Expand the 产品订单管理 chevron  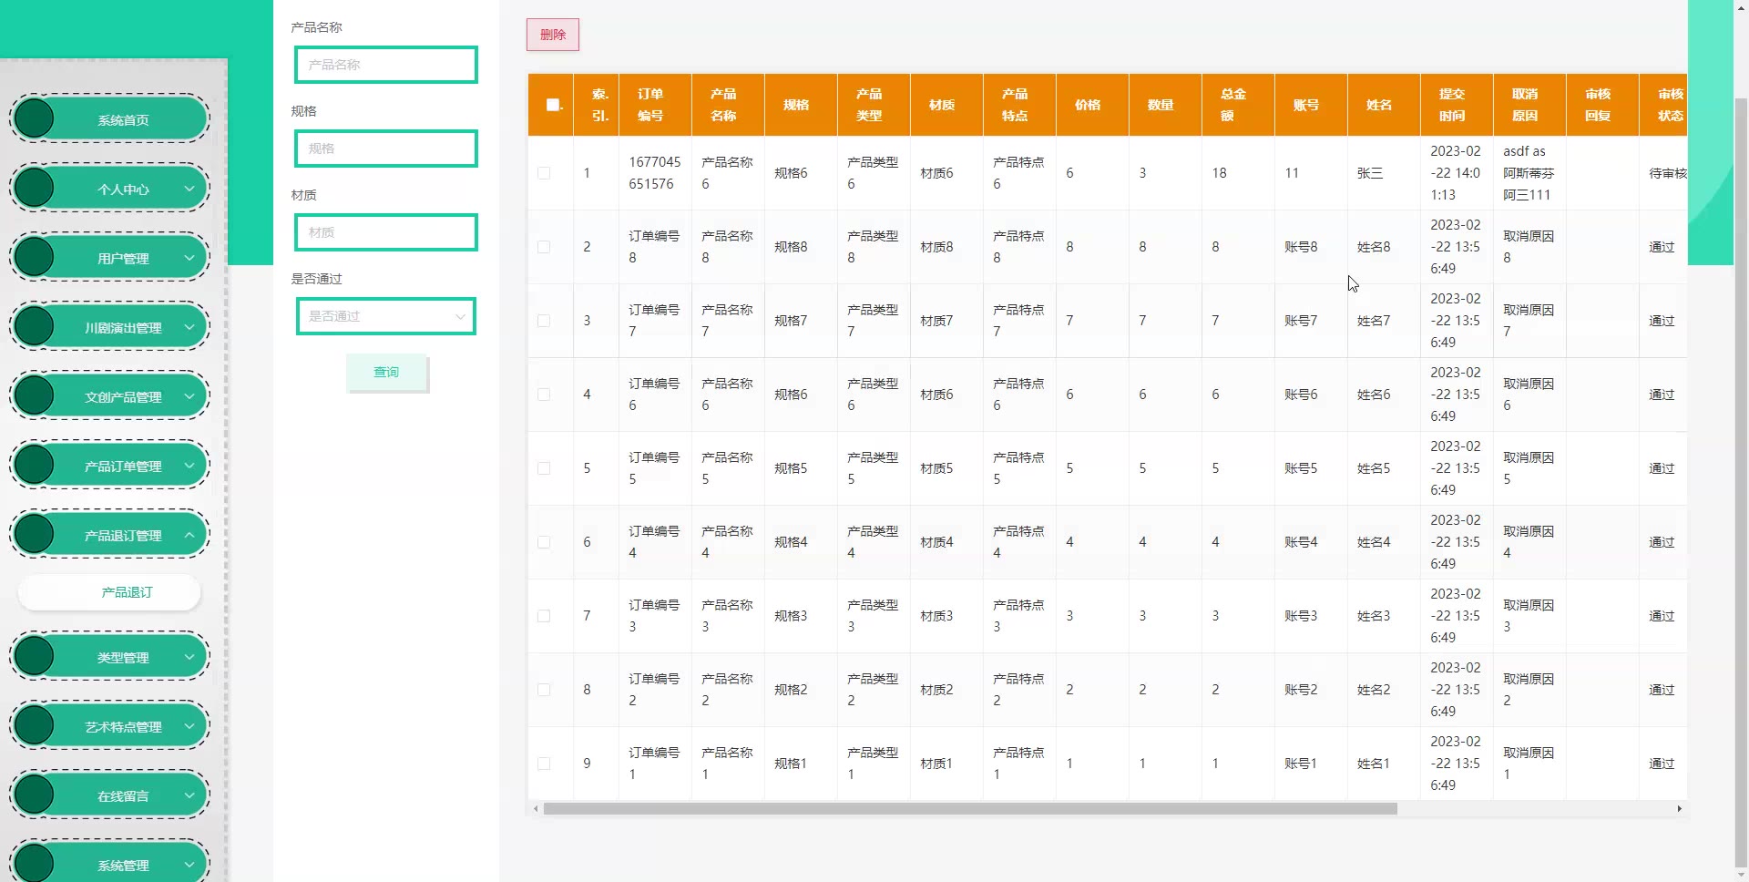[x=189, y=466]
